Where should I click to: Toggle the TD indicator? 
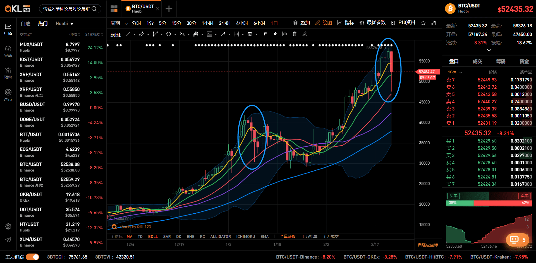(140, 237)
